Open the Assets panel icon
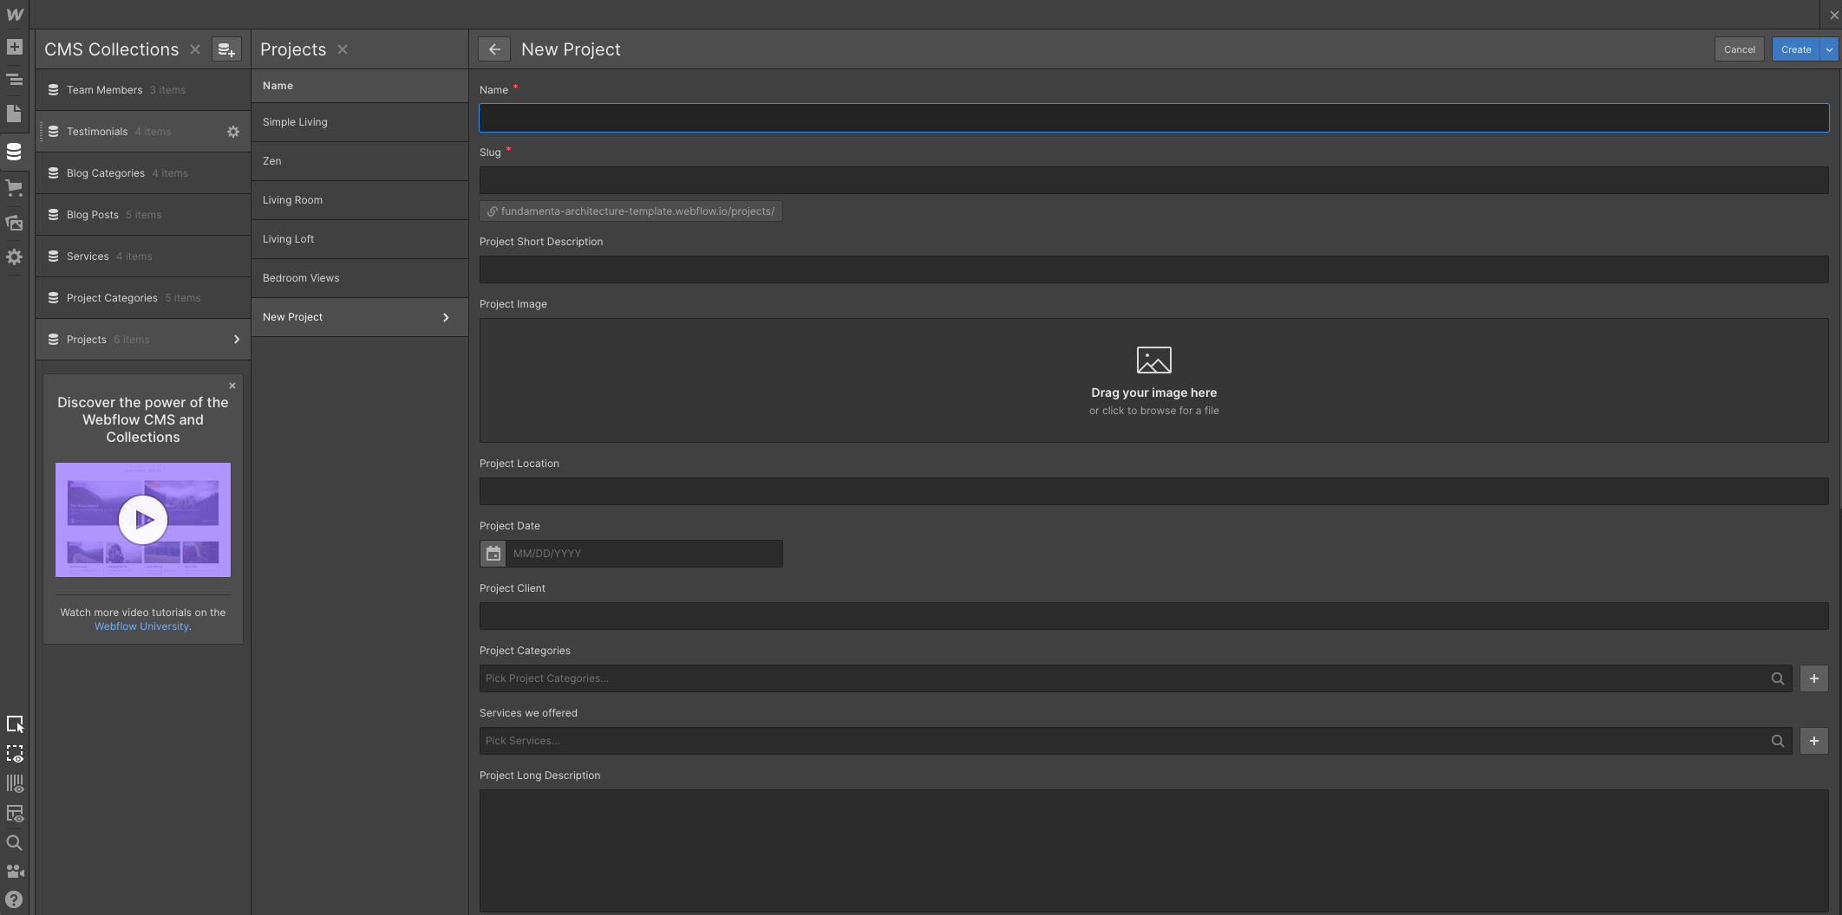The width and height of the screenshot is (1842, 915). (14, 223)
